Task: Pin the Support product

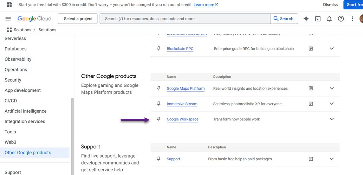Action: click(159, 159)
